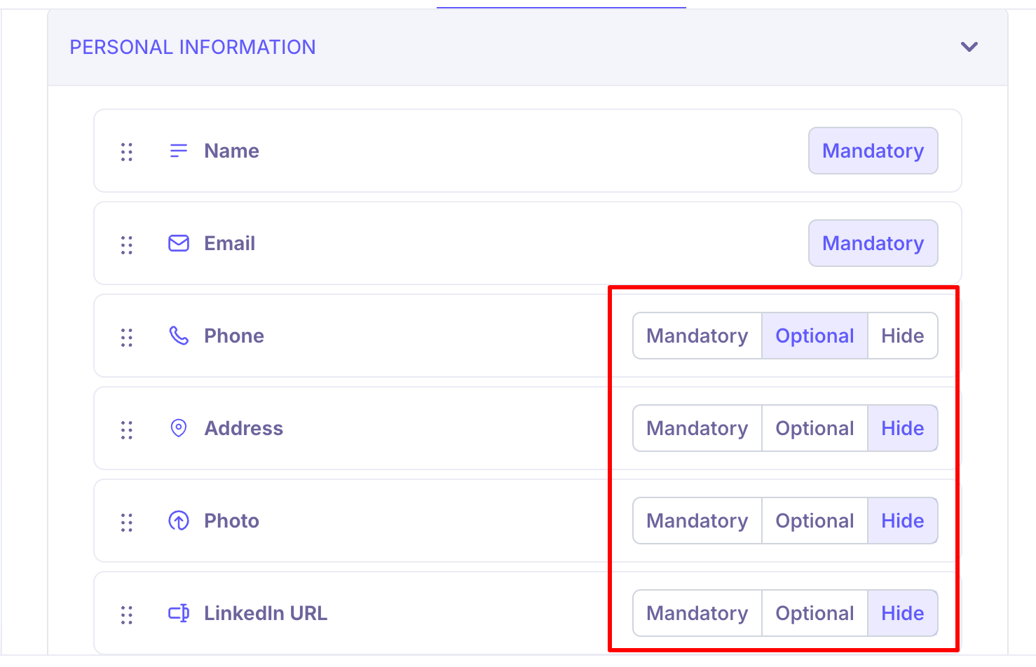Click the Mandatory button for Name
The height and width of the screenshot is (667, 1036).
point(873,151)
